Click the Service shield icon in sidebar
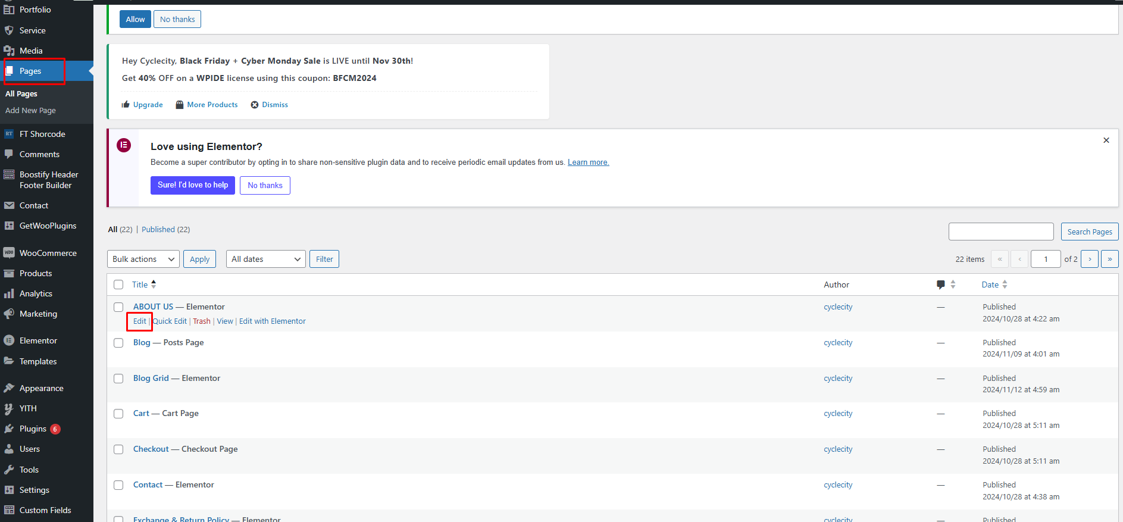This screenshot has height=522, width=1123. pyautogui.click(x=9, y=30)
